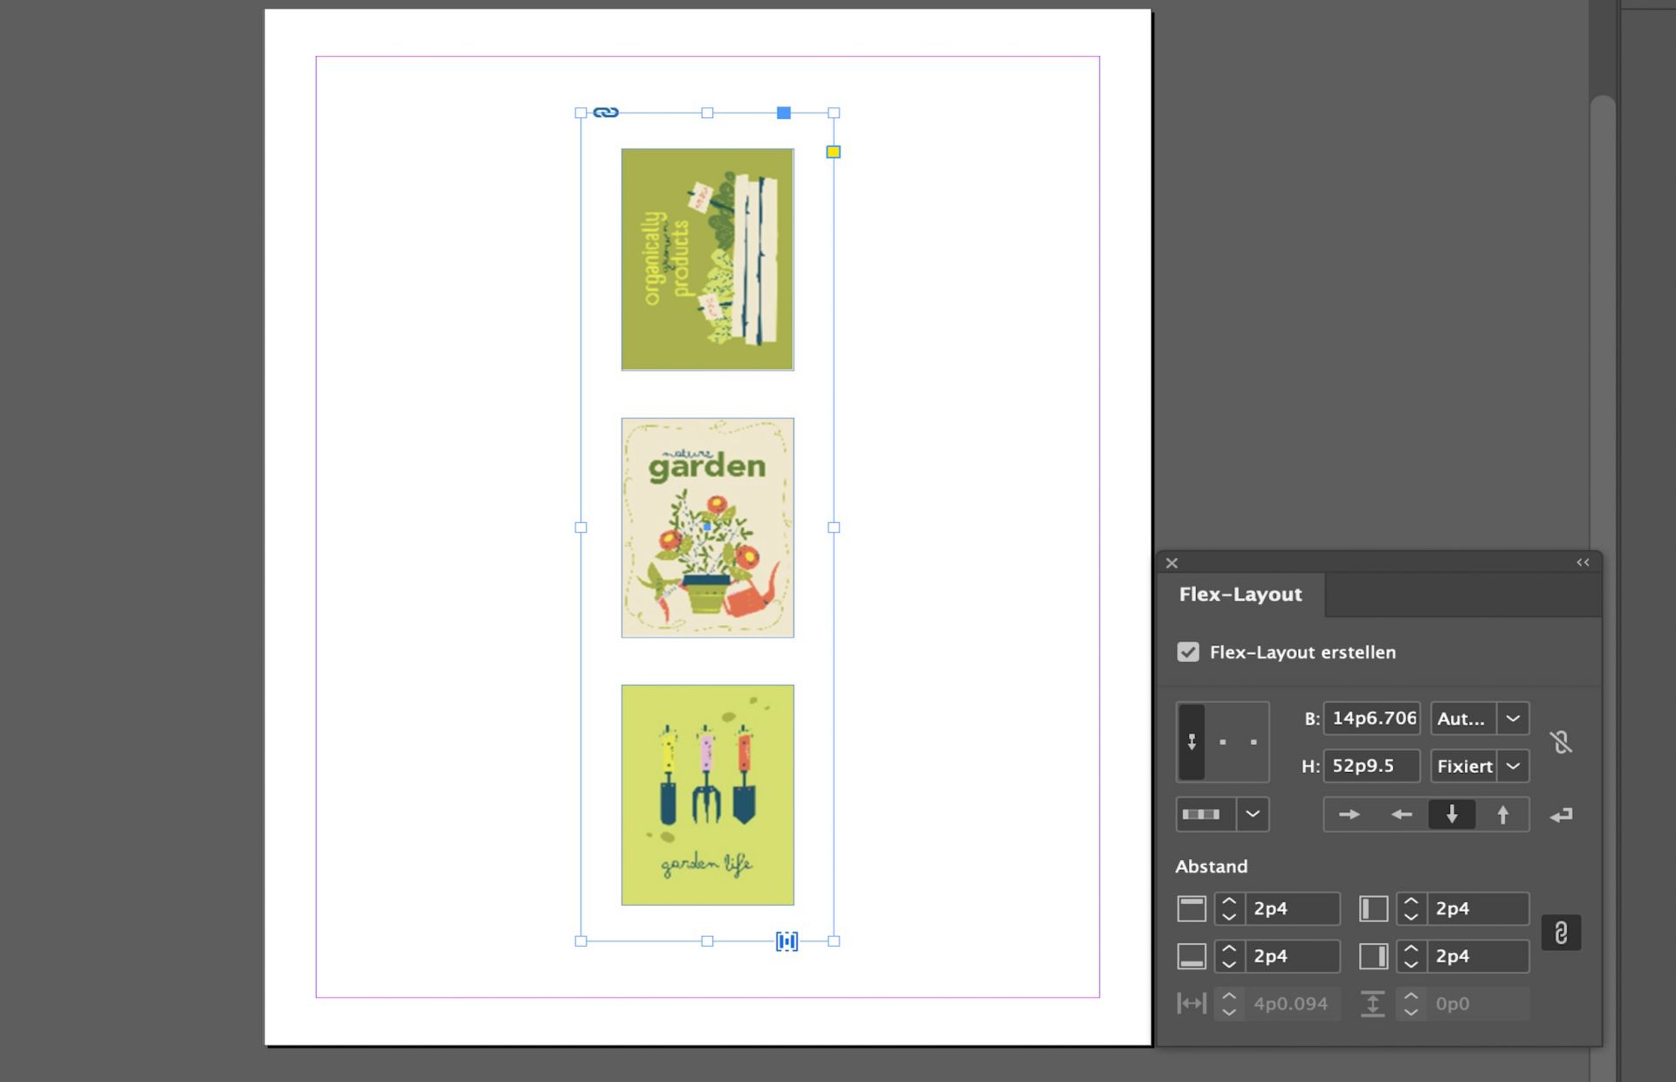Click the wrap return-arrow icon beside direction controls

coord(1562,815)
